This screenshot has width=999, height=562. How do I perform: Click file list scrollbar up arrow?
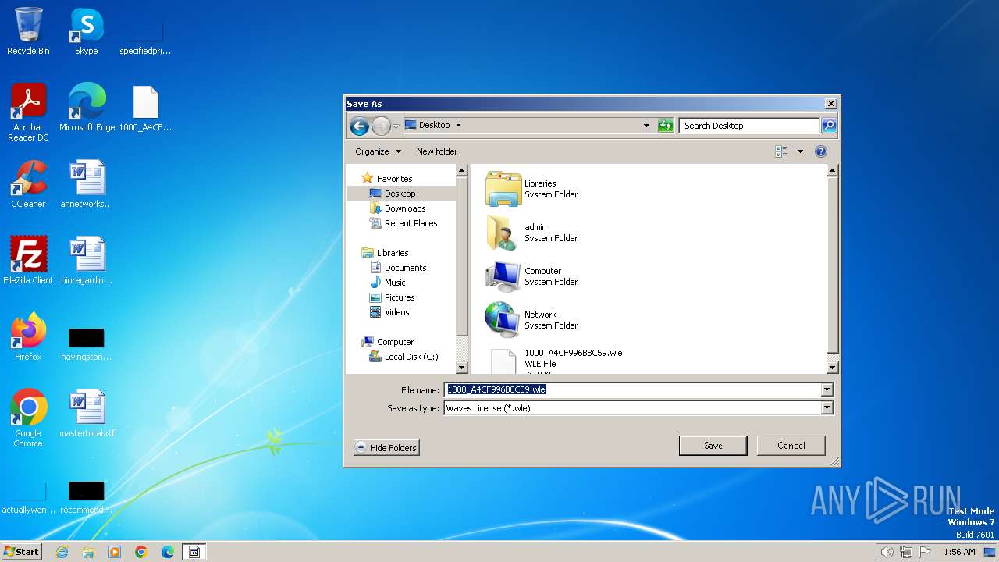(832, 170)
